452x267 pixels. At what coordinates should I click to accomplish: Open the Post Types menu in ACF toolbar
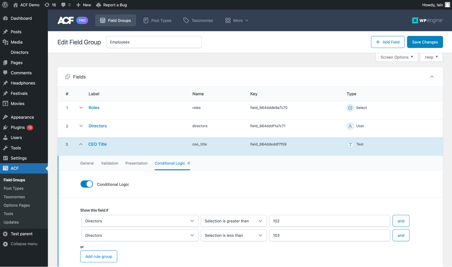[157, 20]
